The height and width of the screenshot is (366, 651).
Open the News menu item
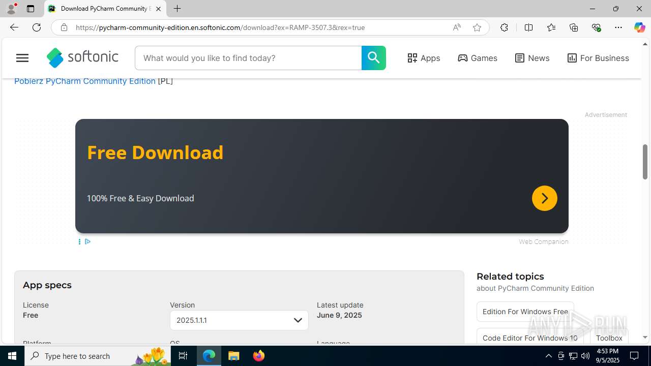click(532, 58)
